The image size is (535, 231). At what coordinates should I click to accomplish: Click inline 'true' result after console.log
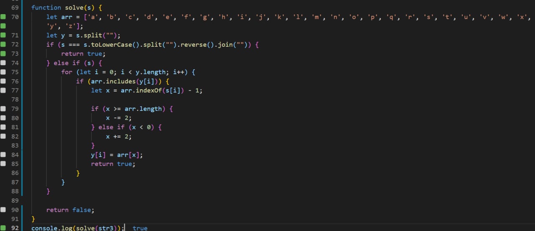(140, 228)
